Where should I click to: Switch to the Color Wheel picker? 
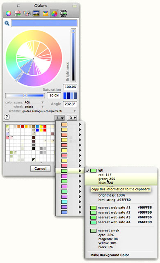pos(9,13)
